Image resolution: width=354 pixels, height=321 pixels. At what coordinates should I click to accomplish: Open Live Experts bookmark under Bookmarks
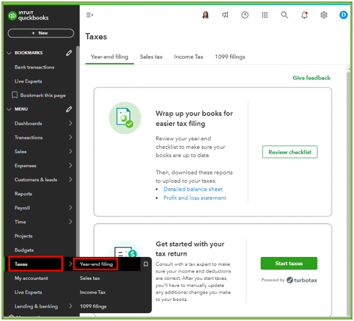[28, 81]
